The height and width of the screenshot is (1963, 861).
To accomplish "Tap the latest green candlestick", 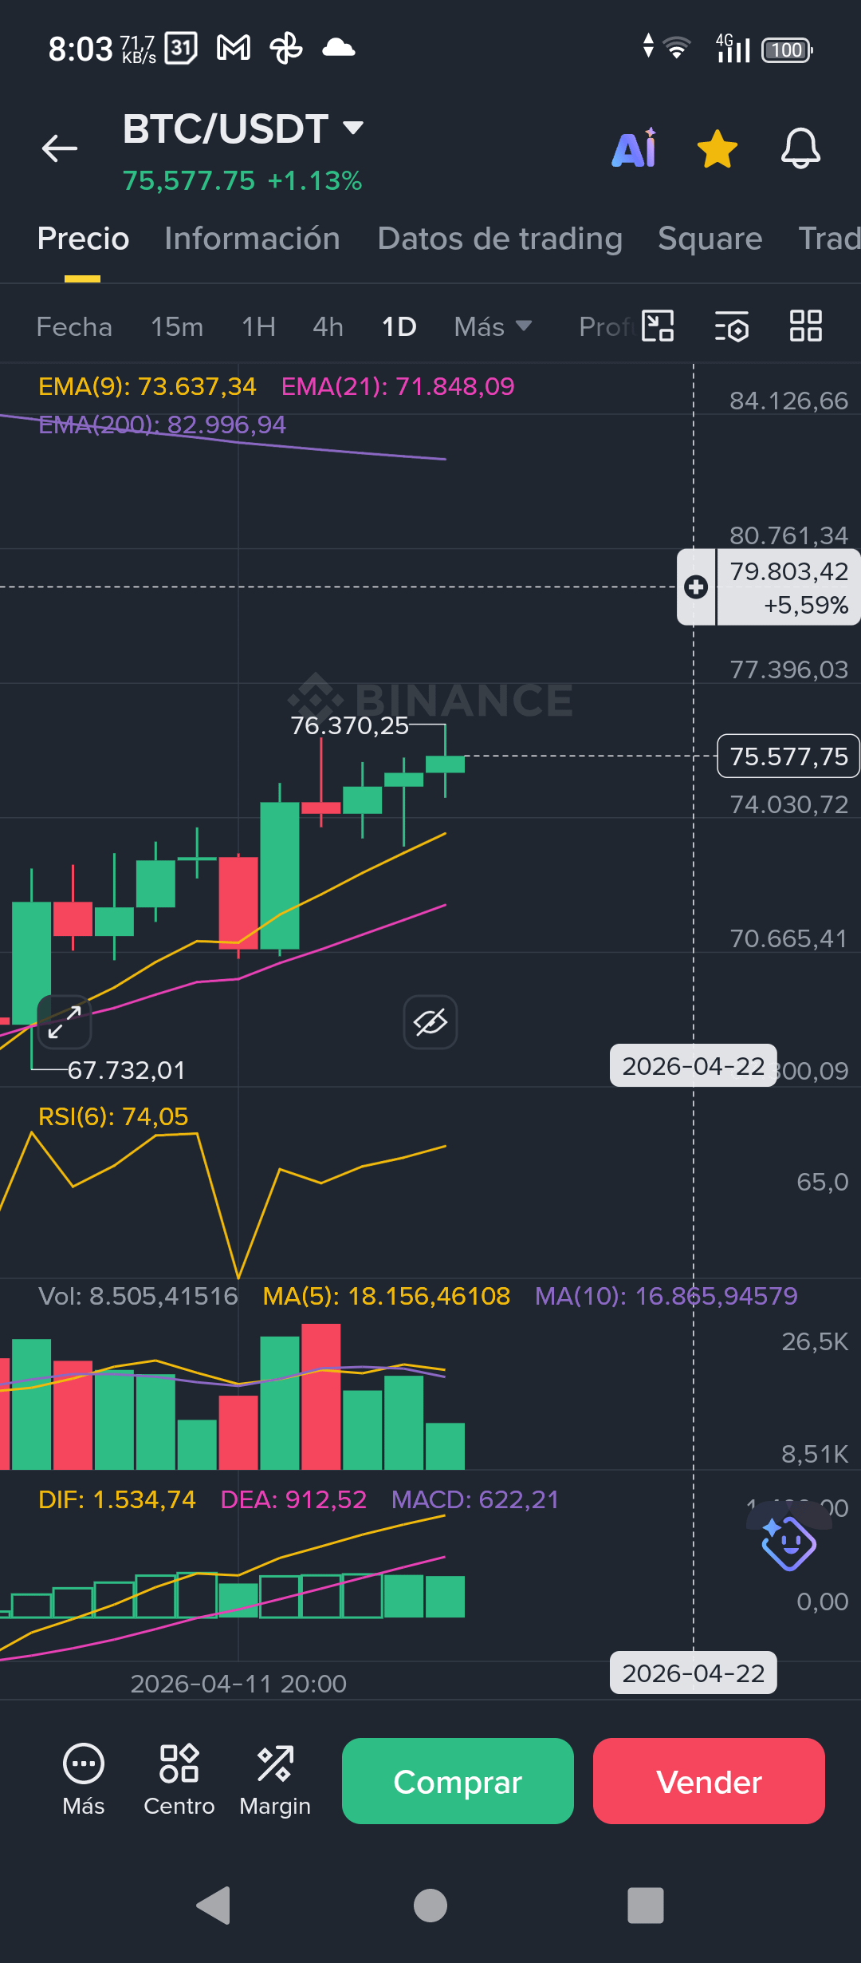I will click(445, 764).
